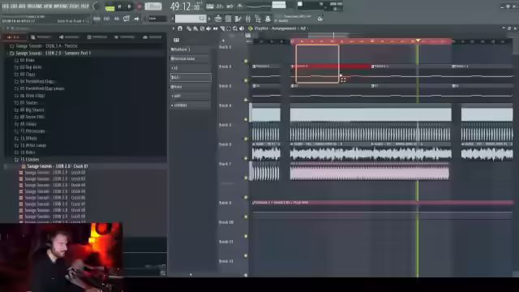Activate the playlist mute tool
The image size is (519, 292).
pyautogui.click(x=208, y=29)
